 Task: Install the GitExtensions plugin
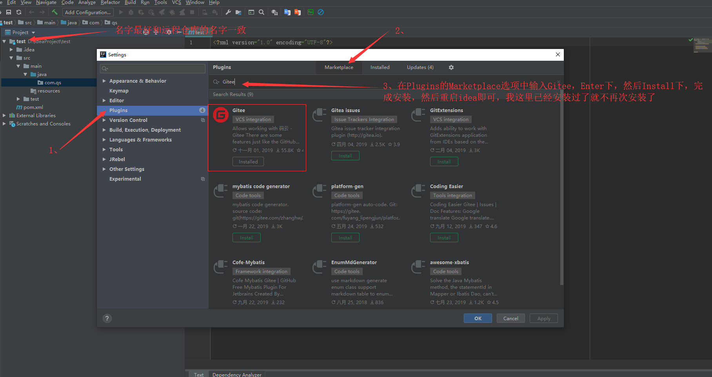pos(444,161)
